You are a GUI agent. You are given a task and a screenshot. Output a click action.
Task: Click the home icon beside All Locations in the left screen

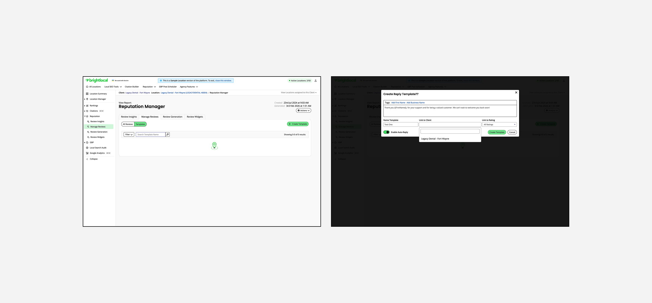(87, 87)
